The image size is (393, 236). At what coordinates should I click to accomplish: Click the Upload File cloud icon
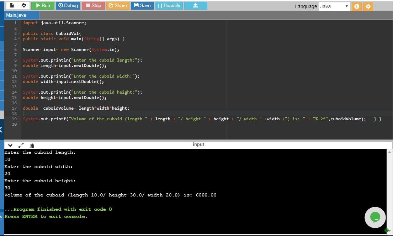[x=24, y=5]
